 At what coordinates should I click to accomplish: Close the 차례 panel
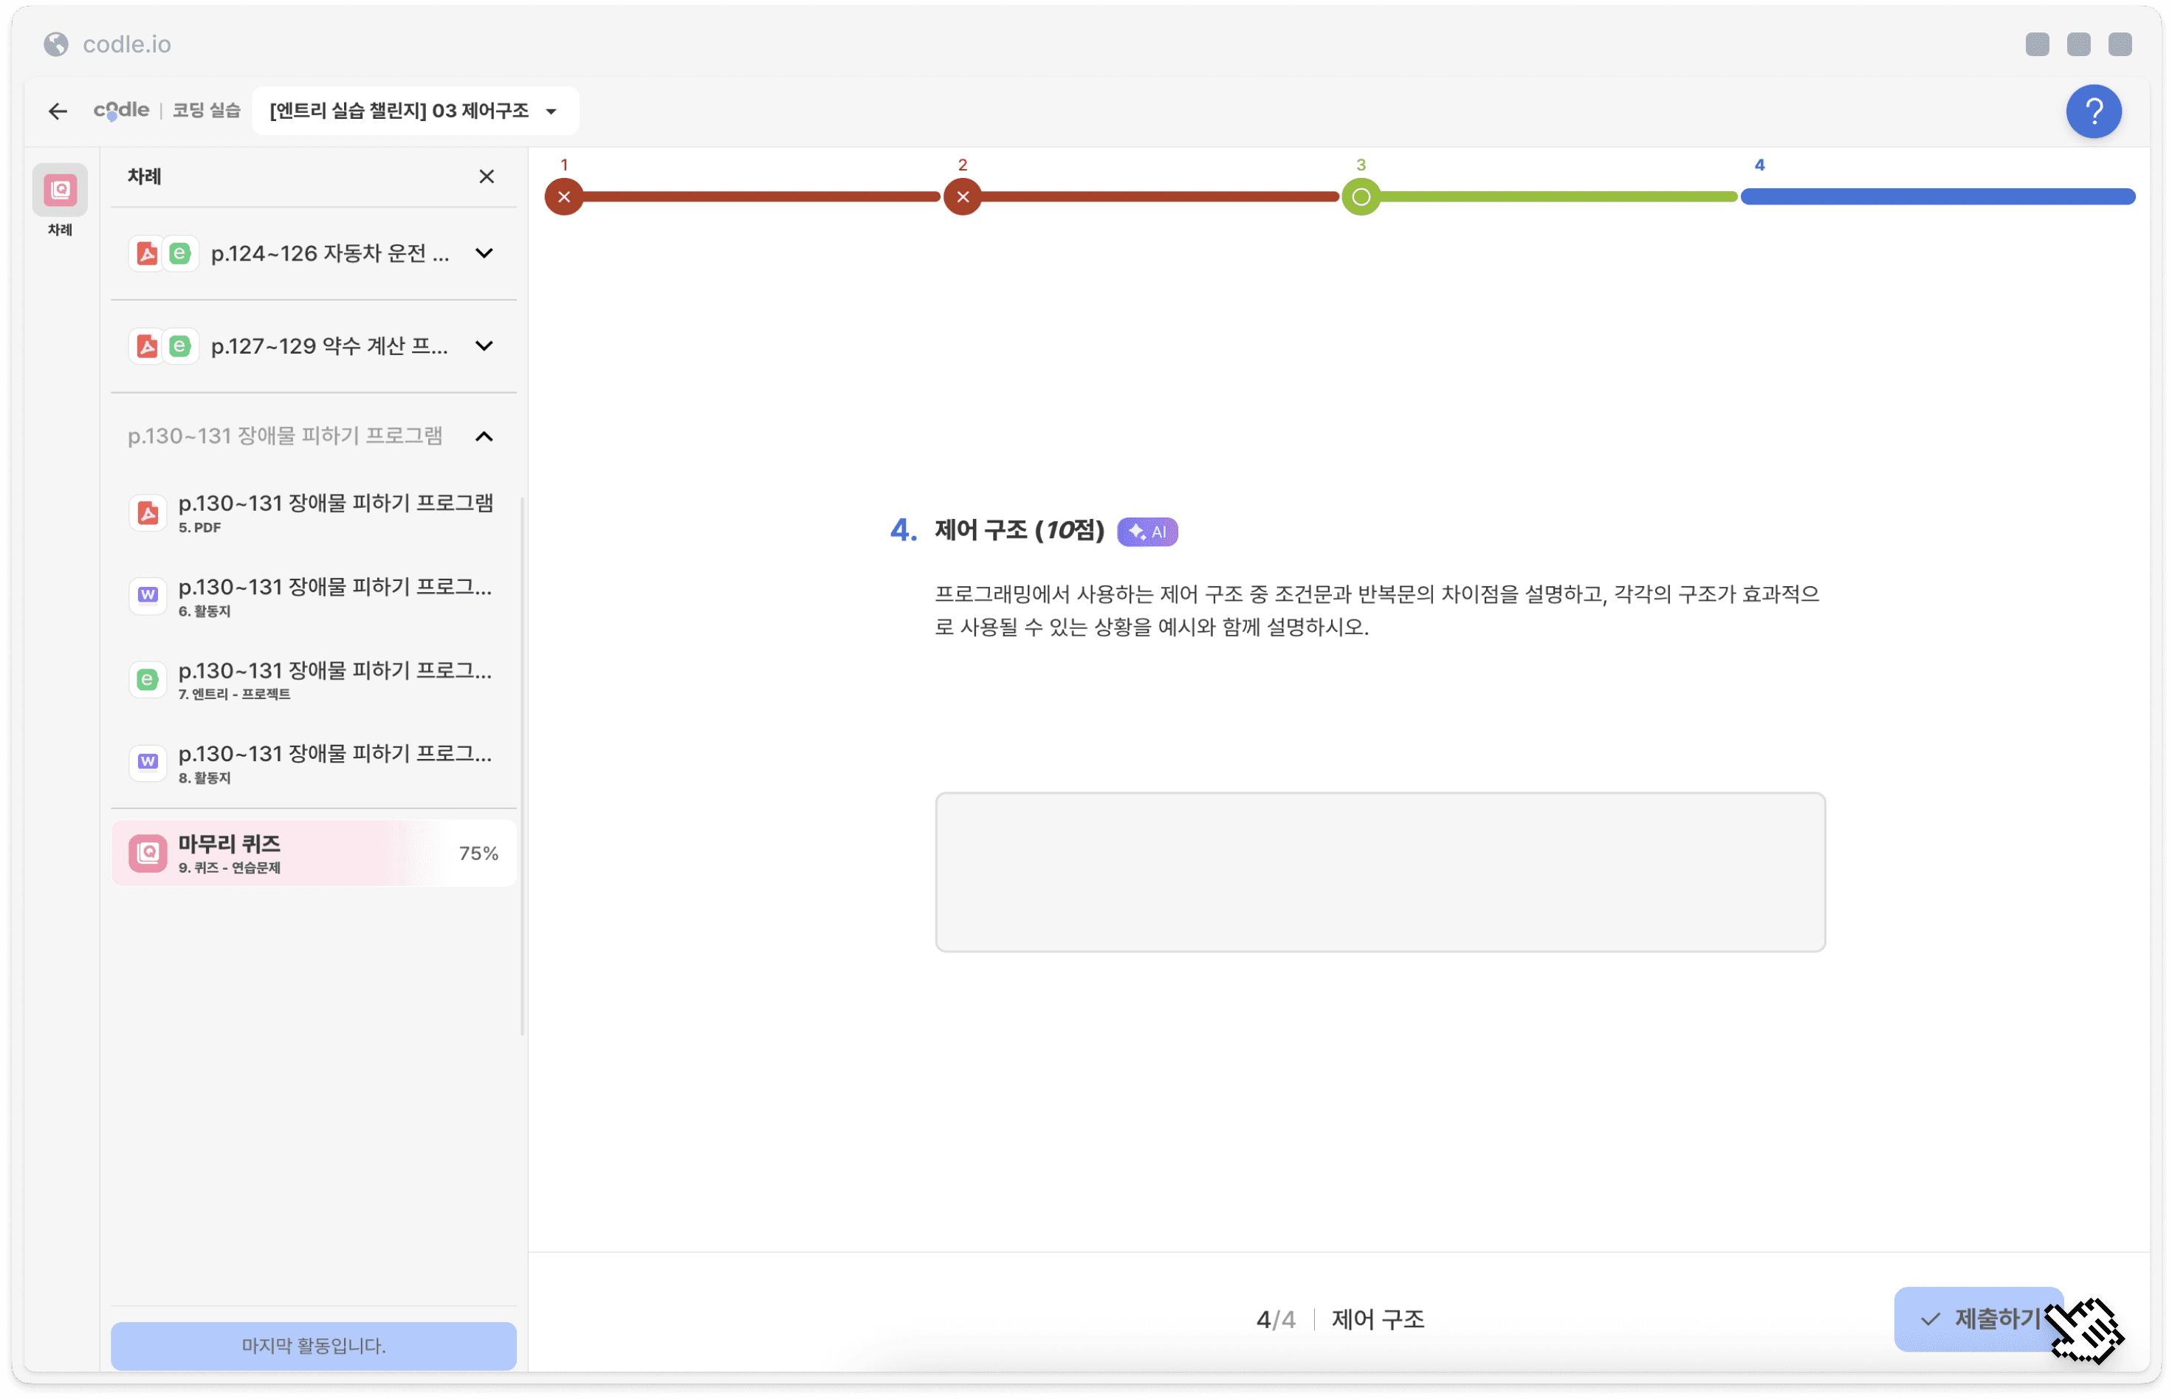[487, 176]
